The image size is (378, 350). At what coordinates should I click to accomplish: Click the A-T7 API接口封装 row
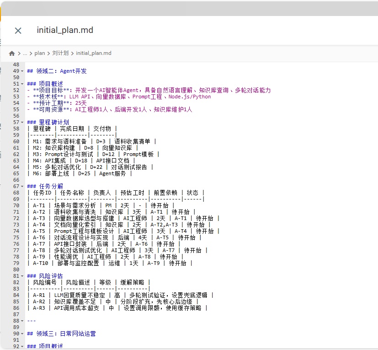coord(104,244)
